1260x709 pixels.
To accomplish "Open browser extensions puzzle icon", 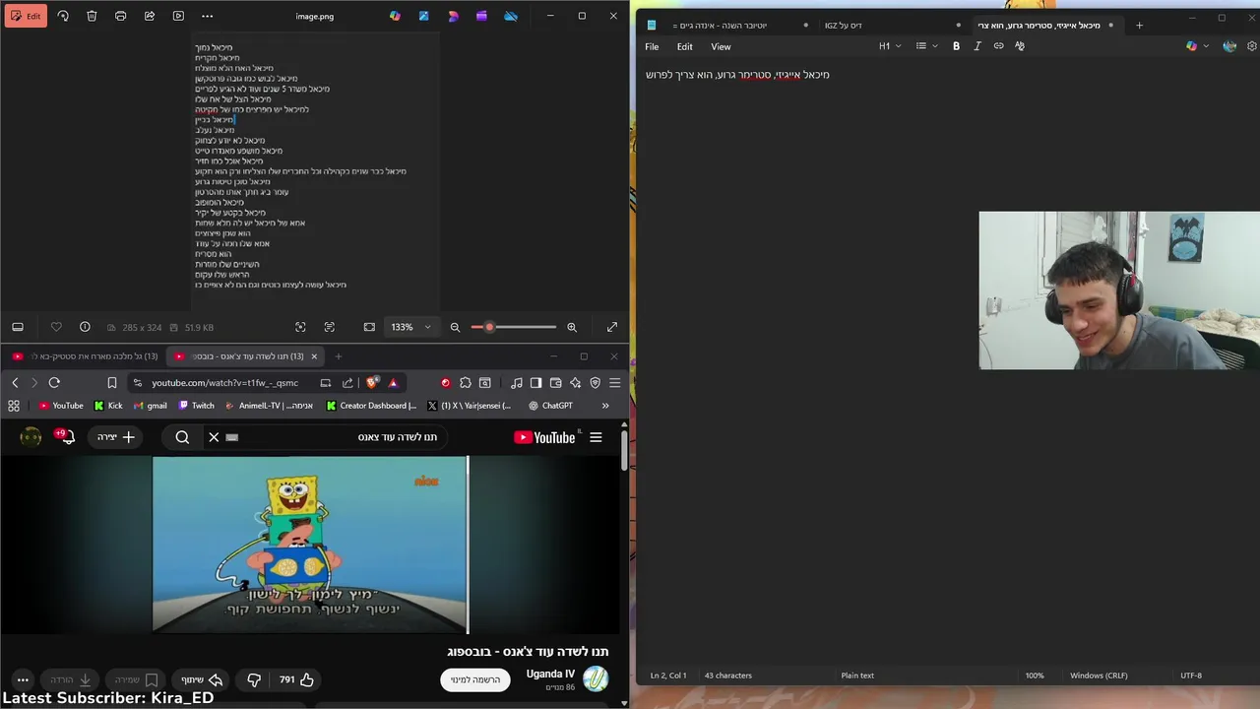I will [466, 383].
